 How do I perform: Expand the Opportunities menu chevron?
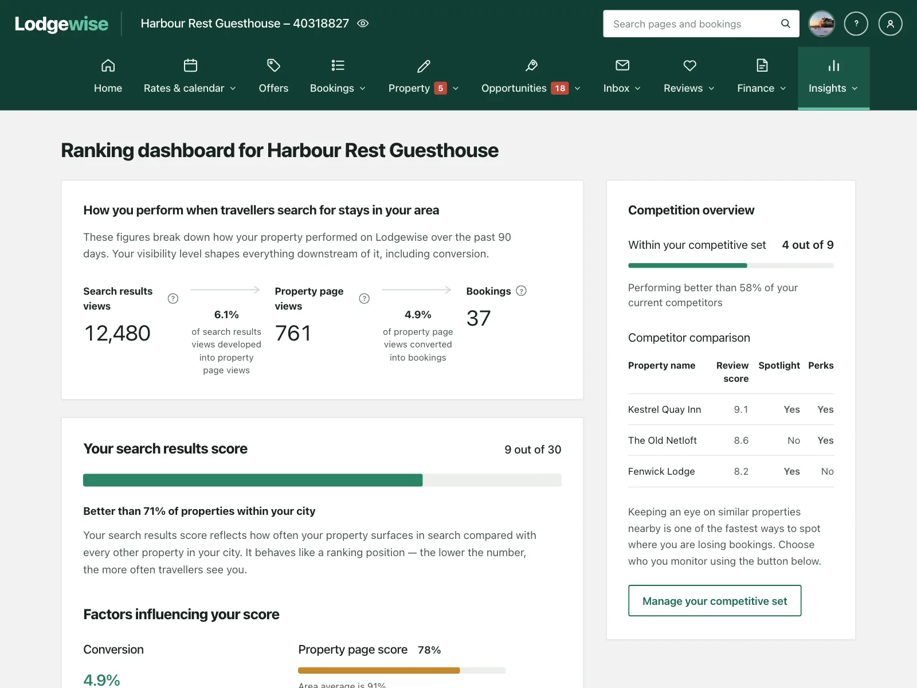point(577,88)
